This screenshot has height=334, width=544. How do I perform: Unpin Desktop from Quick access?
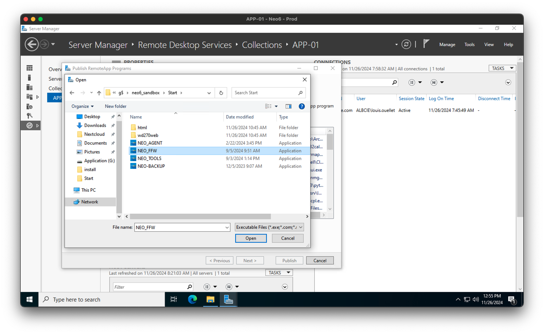113,116
